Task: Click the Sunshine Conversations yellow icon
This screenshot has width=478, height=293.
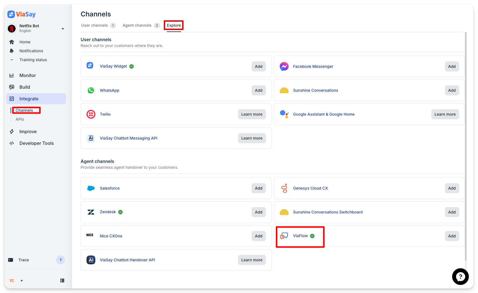Action: [x=284, y=91]
